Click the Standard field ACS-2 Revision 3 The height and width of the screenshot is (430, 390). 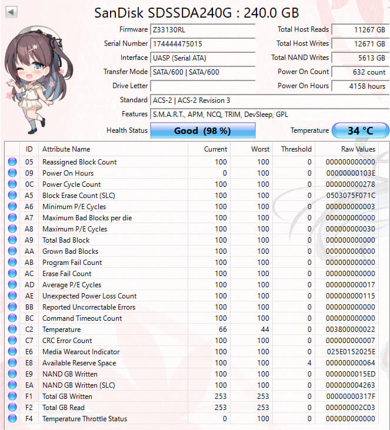coord(269,100)
